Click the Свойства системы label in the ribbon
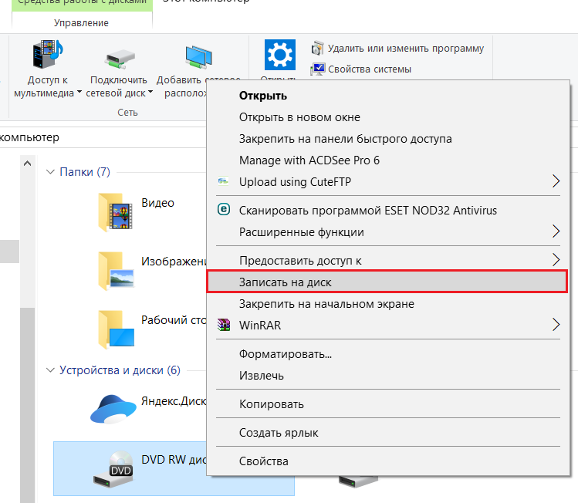 370,69
